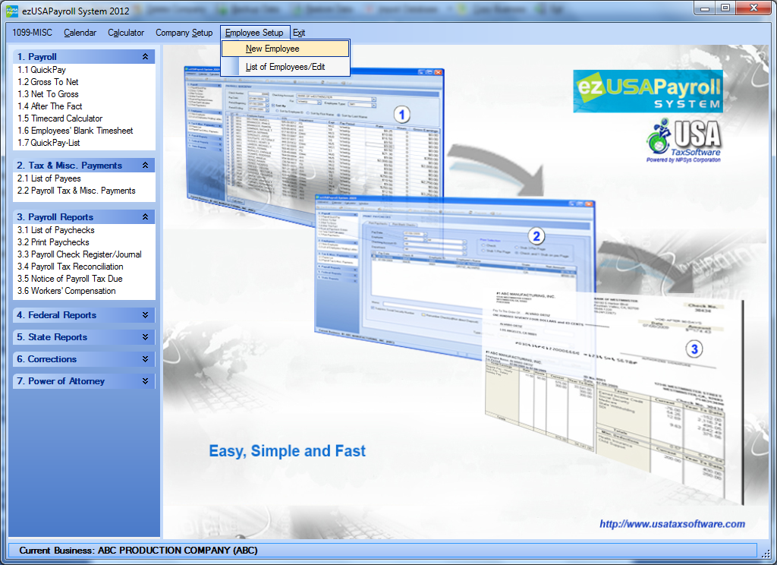Go to 3.2 Print Paychecks

(53, 242)
